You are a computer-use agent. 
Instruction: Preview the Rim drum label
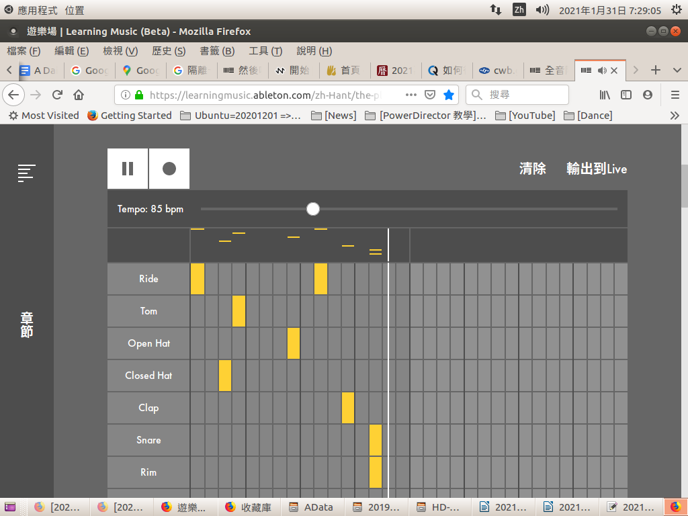[148, 472]
